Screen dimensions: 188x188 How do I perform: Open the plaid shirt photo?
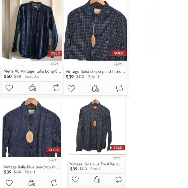(95, 30)
